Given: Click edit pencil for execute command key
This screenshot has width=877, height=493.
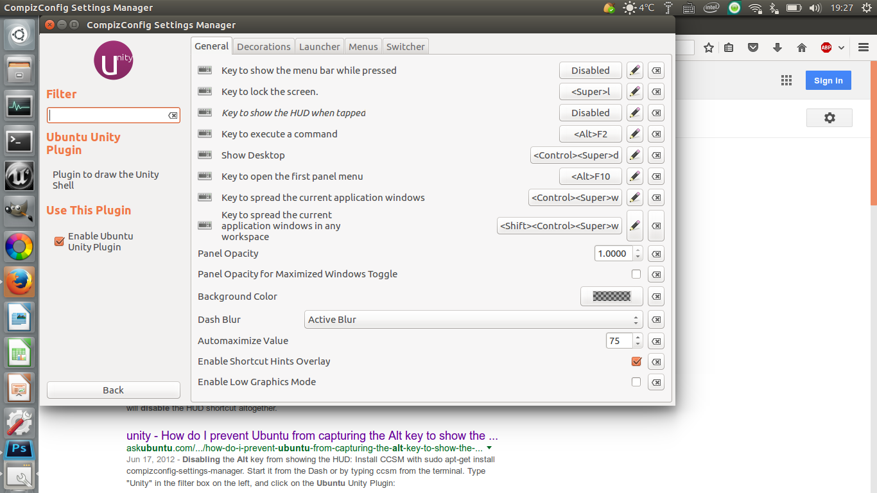Looking at the screenshot, I should click(634, 134).
